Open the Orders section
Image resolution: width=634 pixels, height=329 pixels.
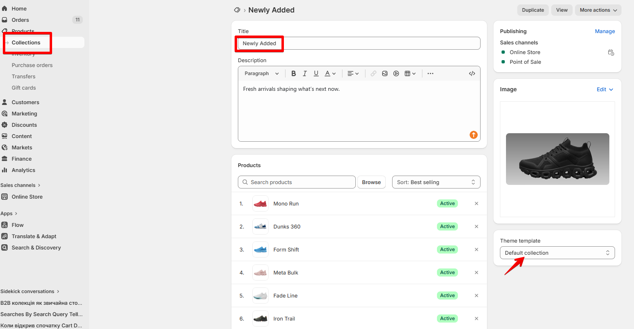click(20, 20)
